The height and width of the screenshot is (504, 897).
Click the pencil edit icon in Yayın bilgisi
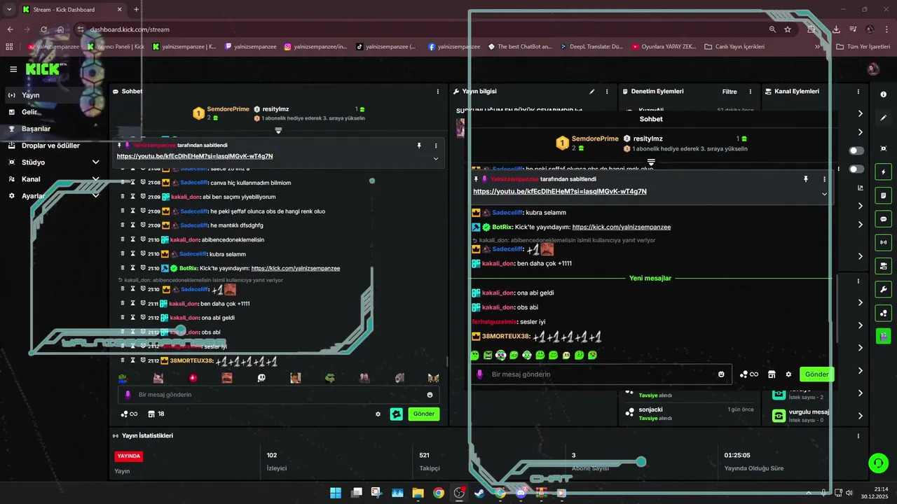pos(591,92)
